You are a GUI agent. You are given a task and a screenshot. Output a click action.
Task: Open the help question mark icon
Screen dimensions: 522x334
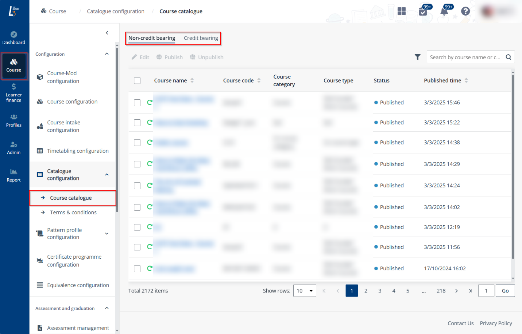coord(465,11)
